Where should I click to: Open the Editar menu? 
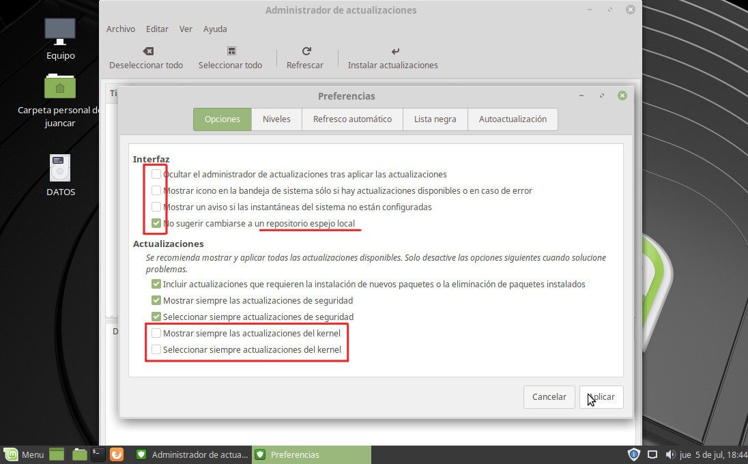pos(157,29)
